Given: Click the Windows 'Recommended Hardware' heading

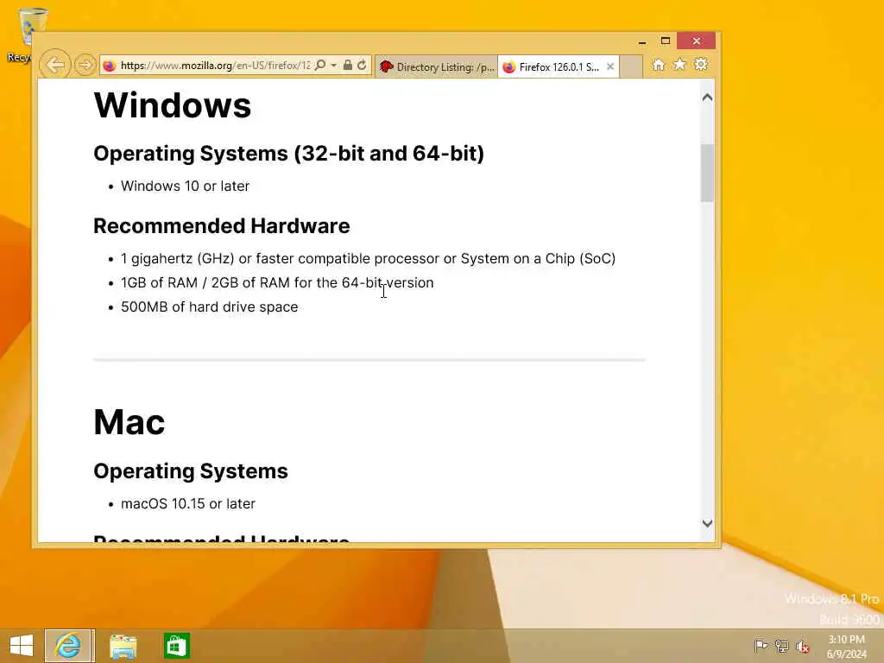Looking at the screenshot, I should 222,225.
